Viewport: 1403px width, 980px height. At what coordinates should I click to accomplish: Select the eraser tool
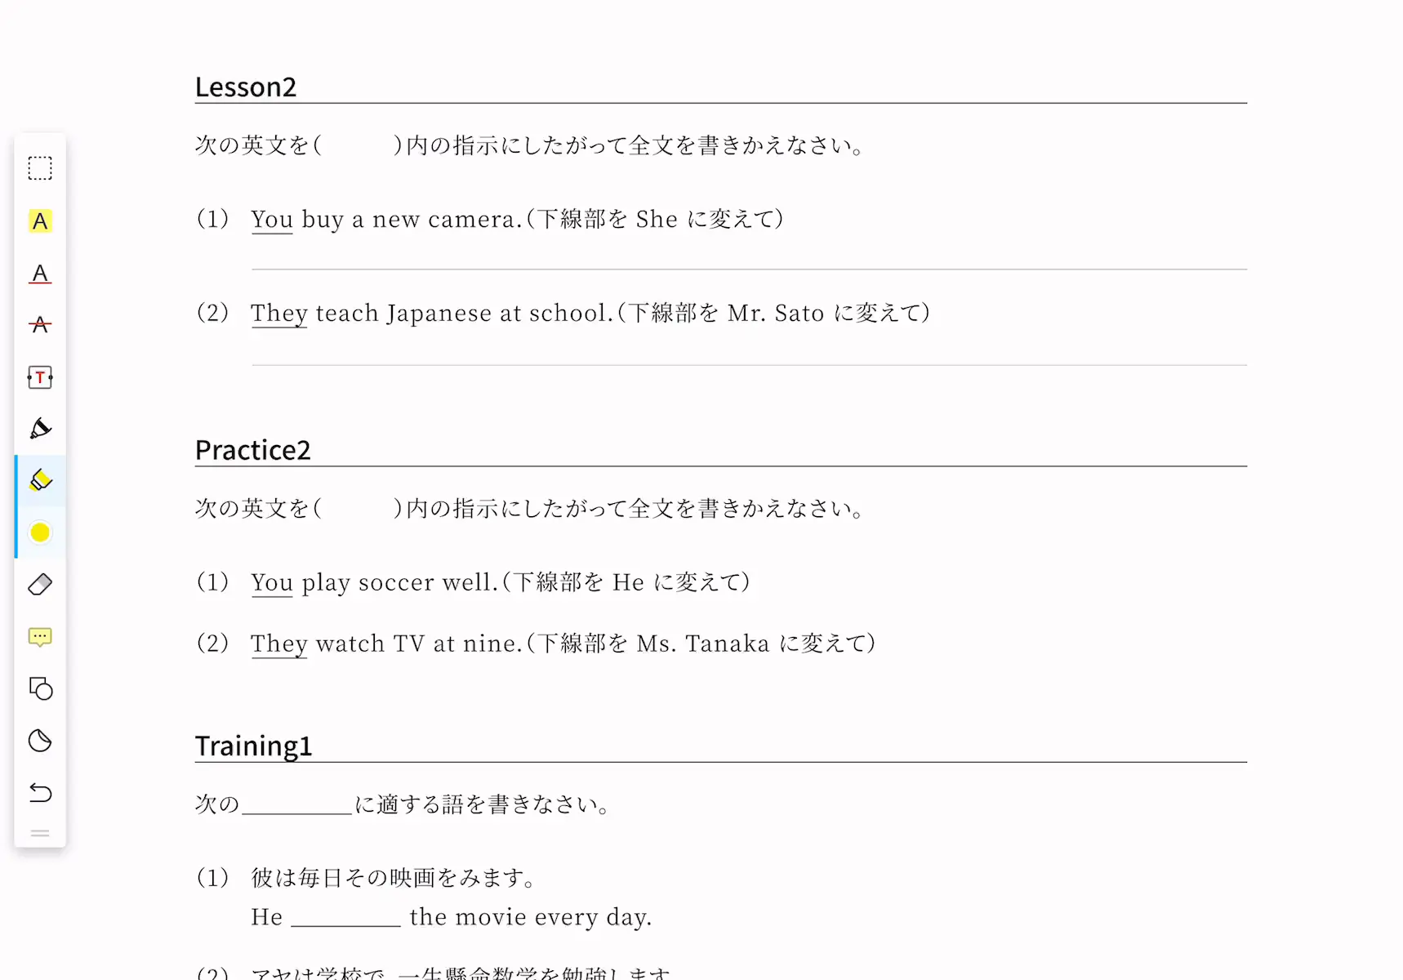coord(40,585)
